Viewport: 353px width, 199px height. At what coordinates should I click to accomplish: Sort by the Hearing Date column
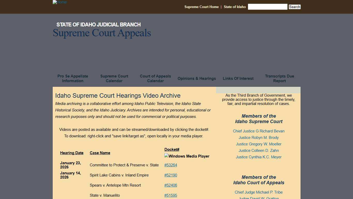[72, 153]
